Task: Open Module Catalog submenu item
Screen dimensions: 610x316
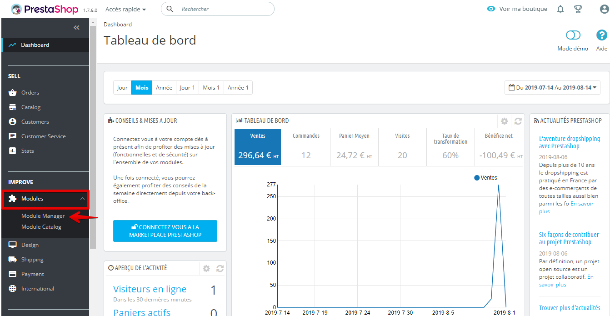Action: click(x=41, y=227)
